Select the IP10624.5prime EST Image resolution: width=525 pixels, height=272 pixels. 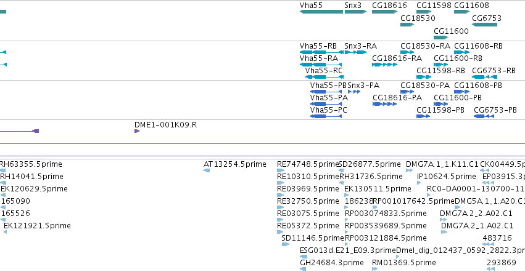pyautogui.click(x=419, y=183)
